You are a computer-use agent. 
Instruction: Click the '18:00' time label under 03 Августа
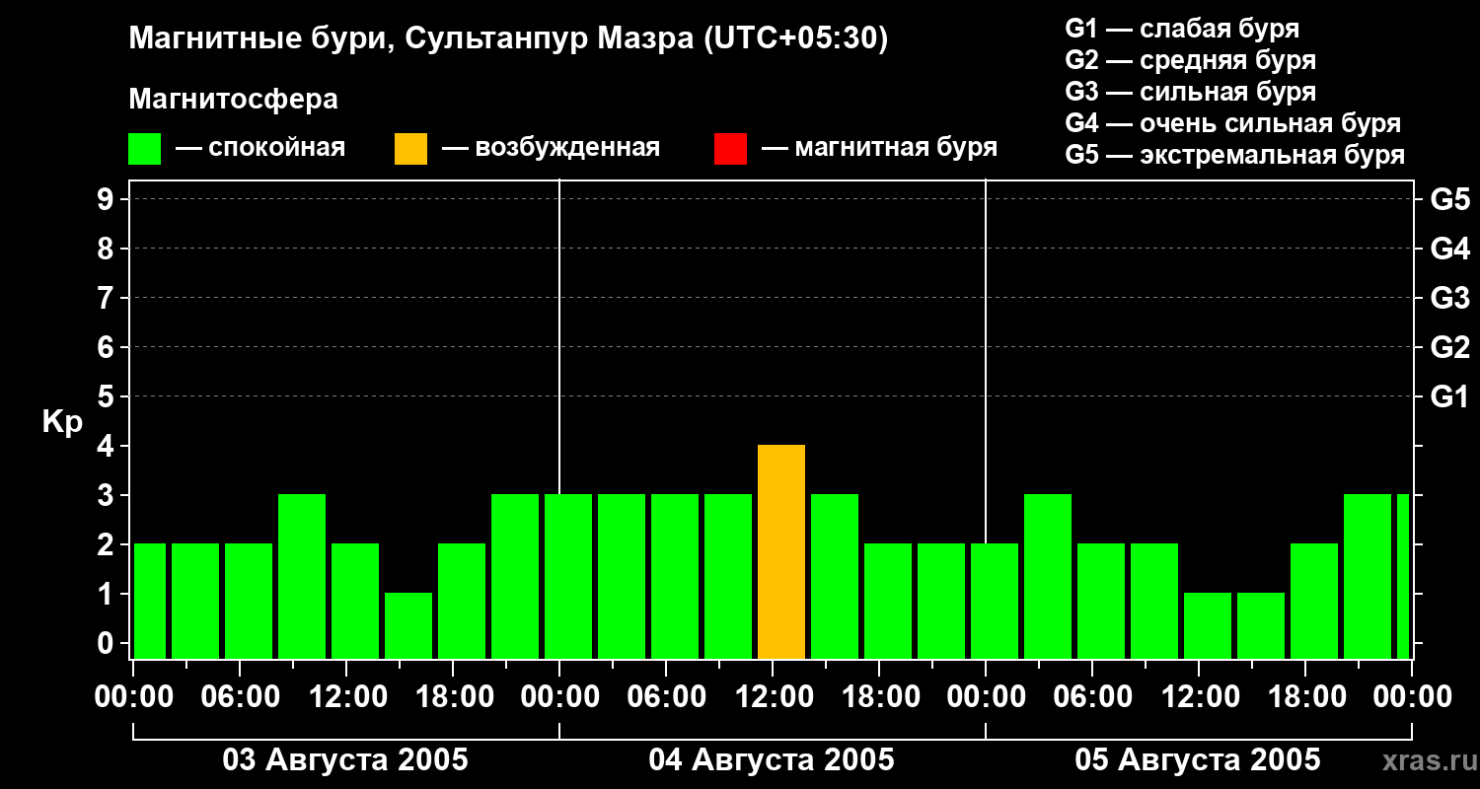coord(453,697)
